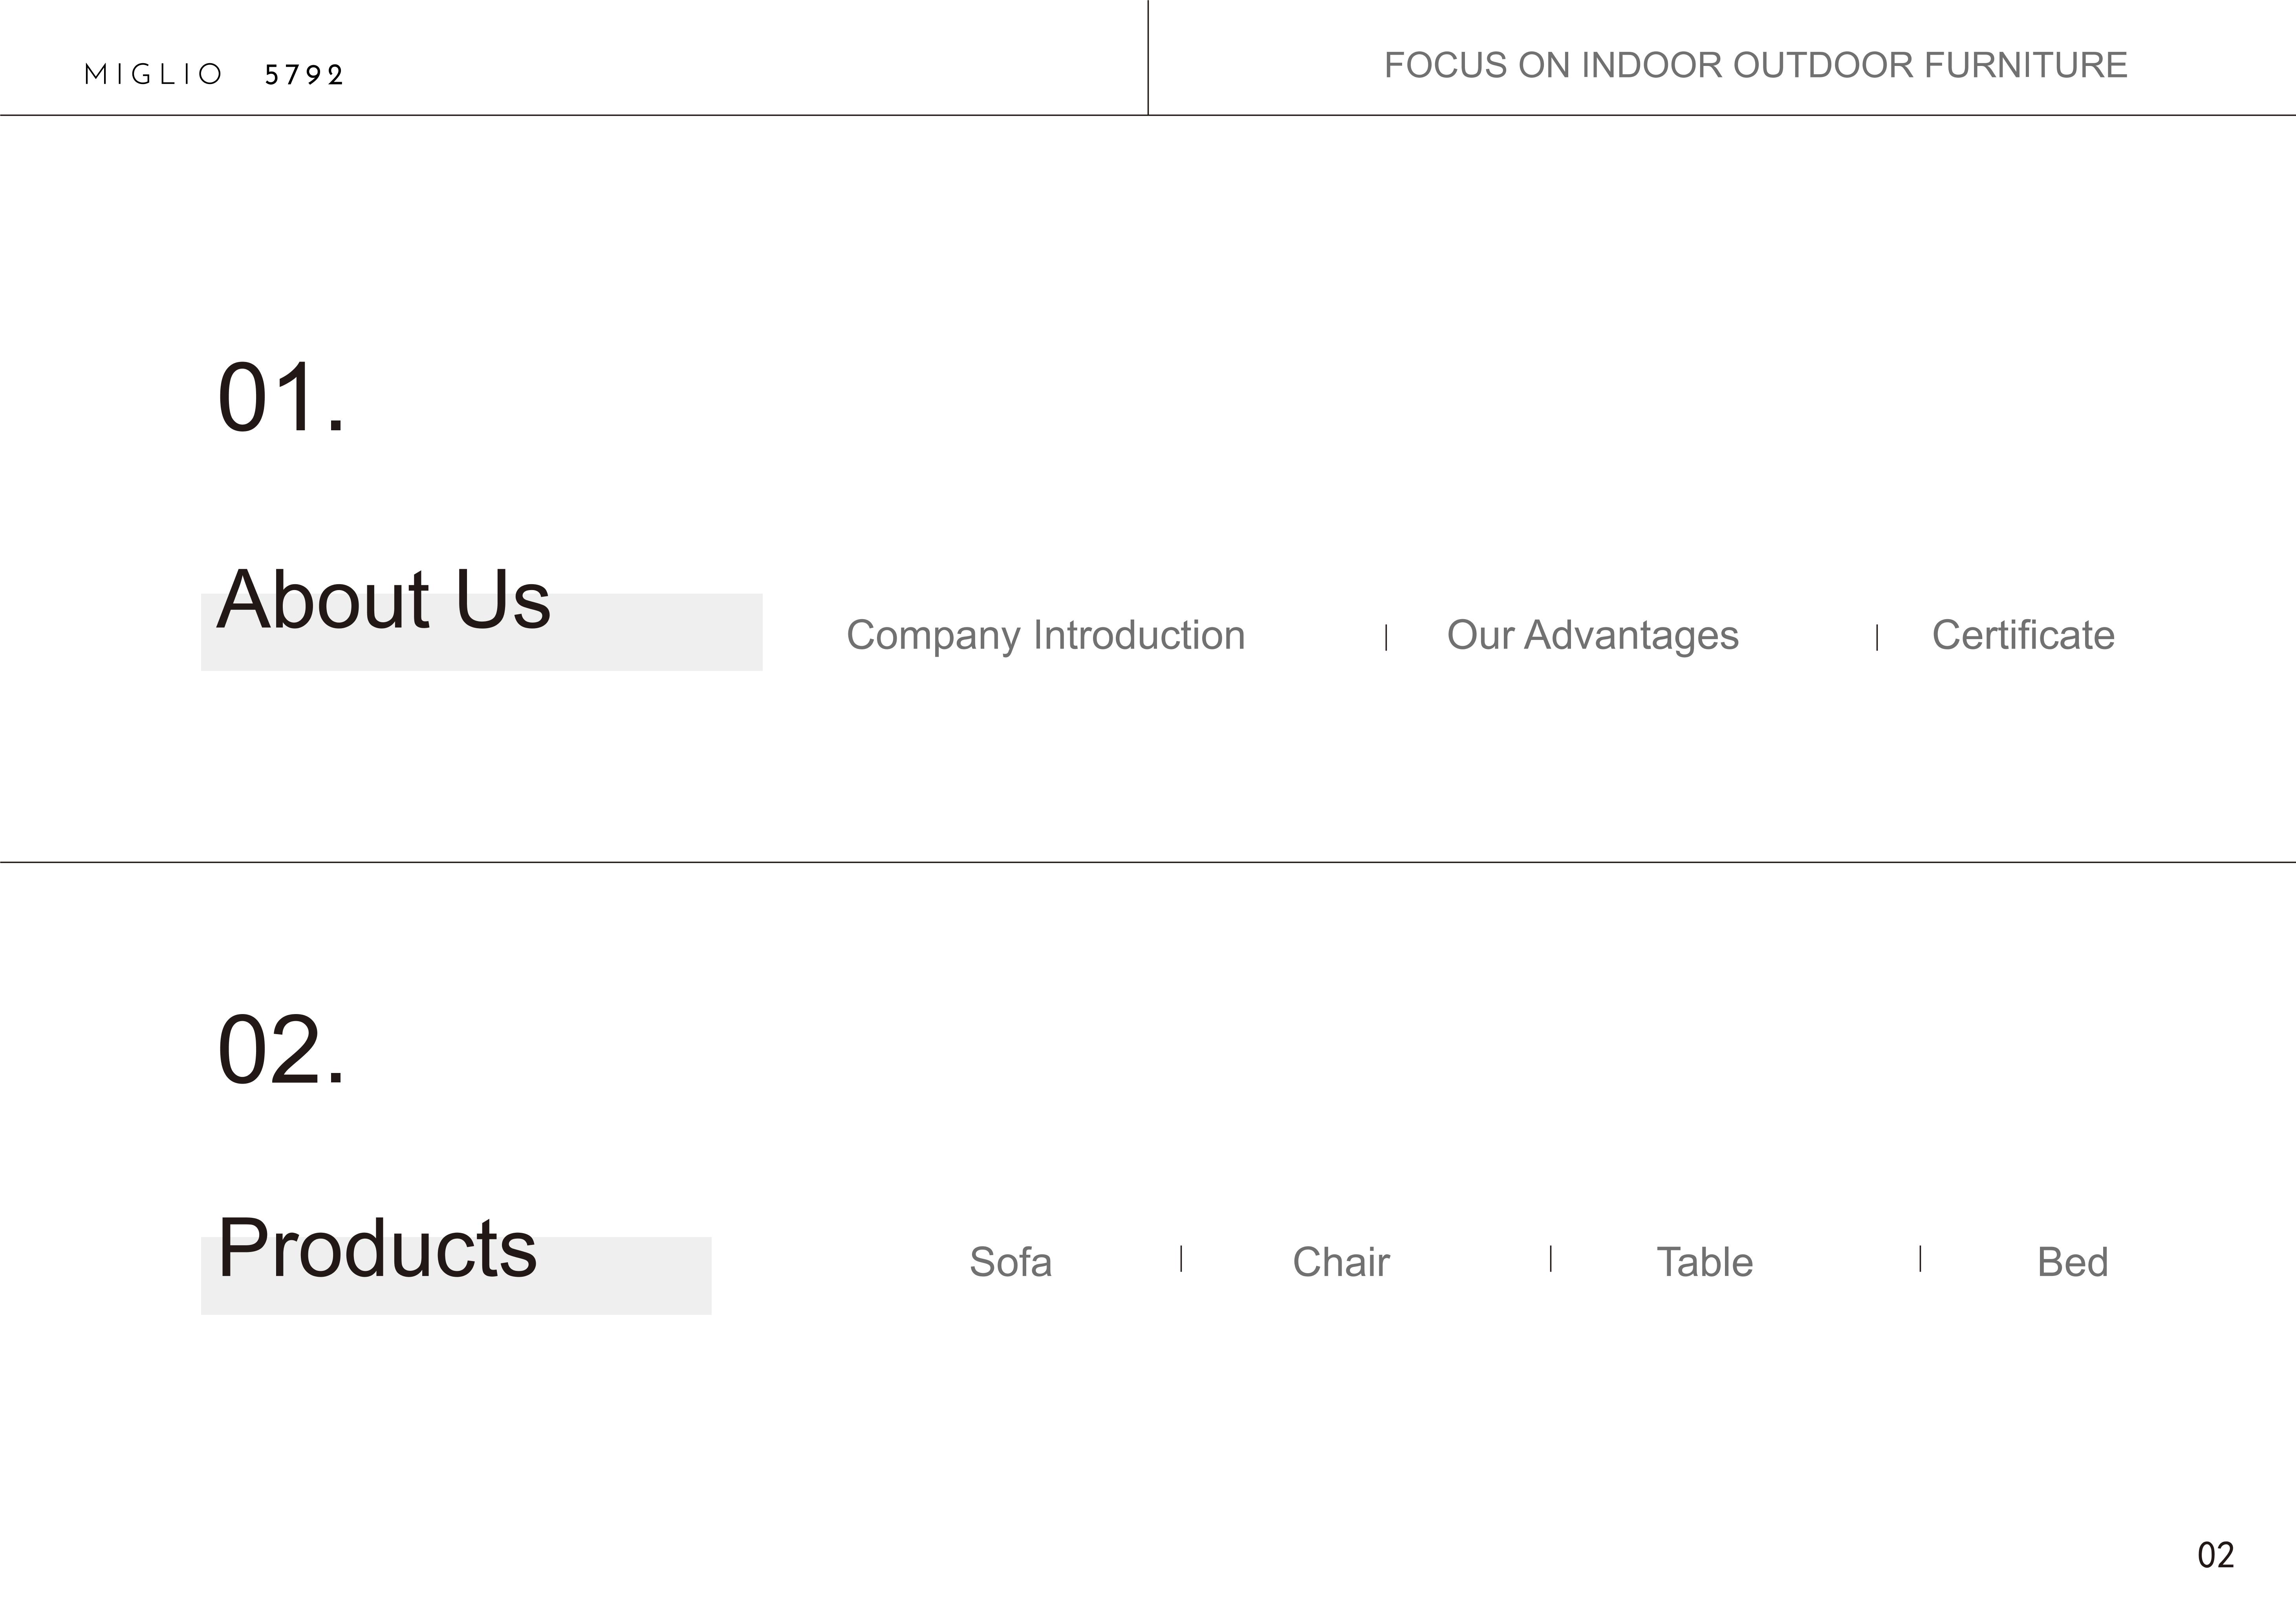This screenshot has width=2296, height=1623.
Task: Click the page number 02 in the corner
Action: (2215, 1555)
